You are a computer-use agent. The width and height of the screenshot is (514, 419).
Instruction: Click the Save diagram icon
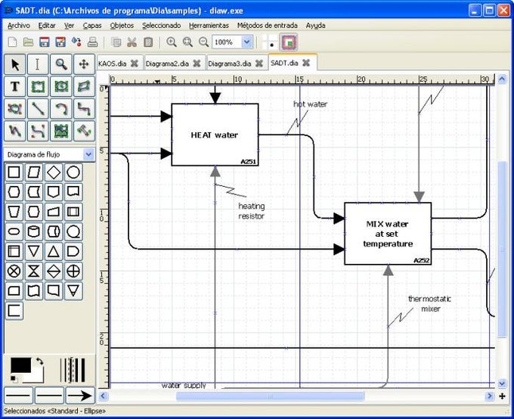45,42
